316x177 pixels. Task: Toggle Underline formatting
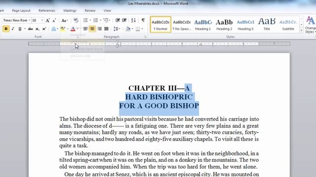pyautogui.click(x=20, y=29)
